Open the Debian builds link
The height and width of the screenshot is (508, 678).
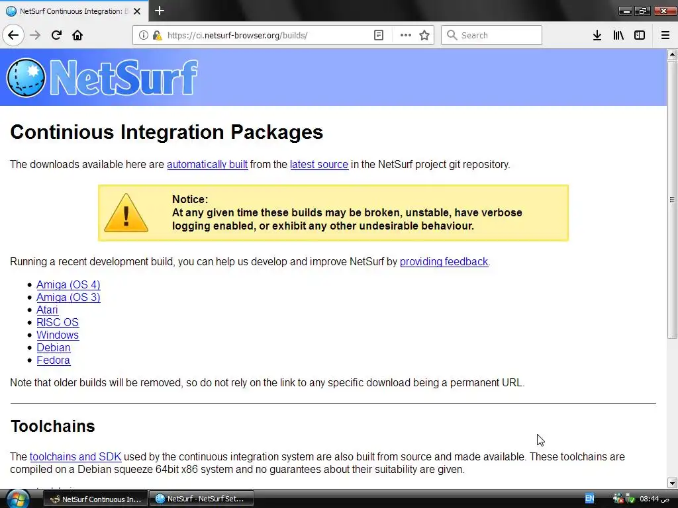(53, 347)
